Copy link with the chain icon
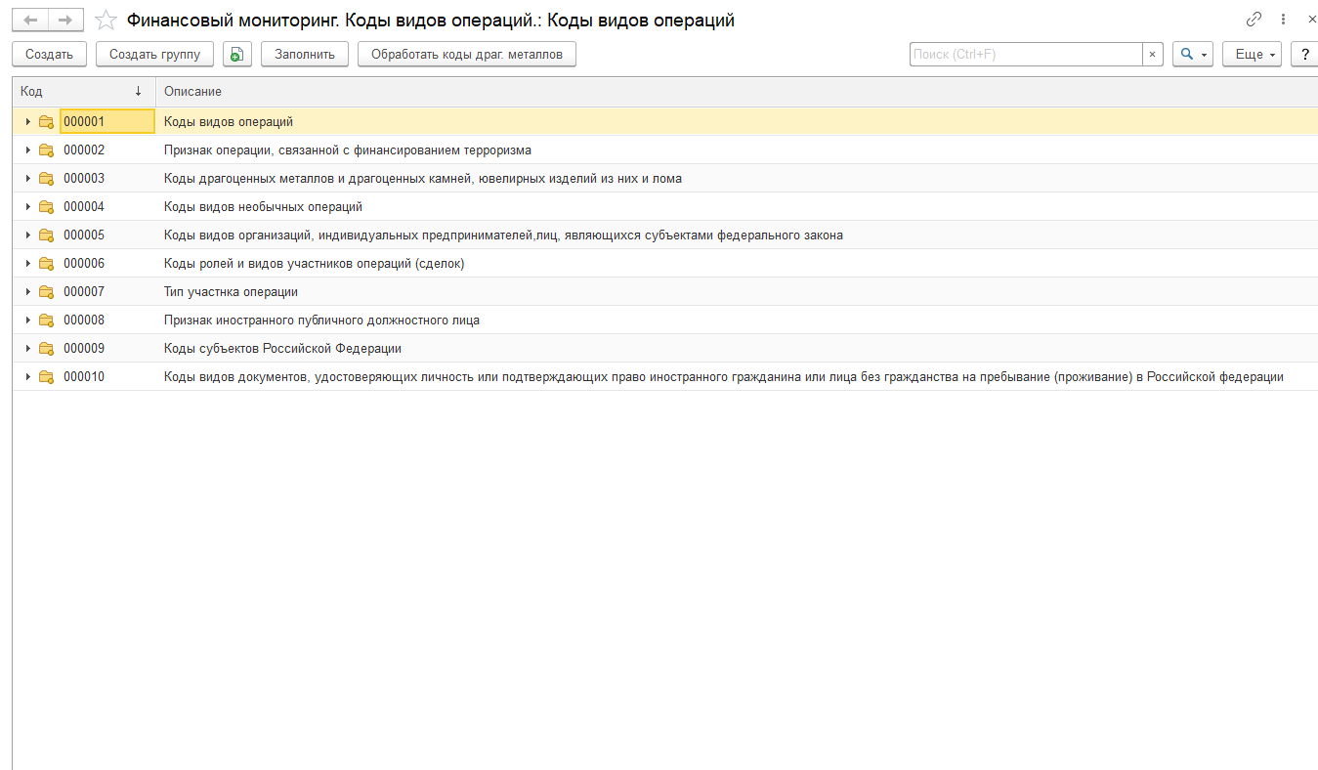 1254,20
